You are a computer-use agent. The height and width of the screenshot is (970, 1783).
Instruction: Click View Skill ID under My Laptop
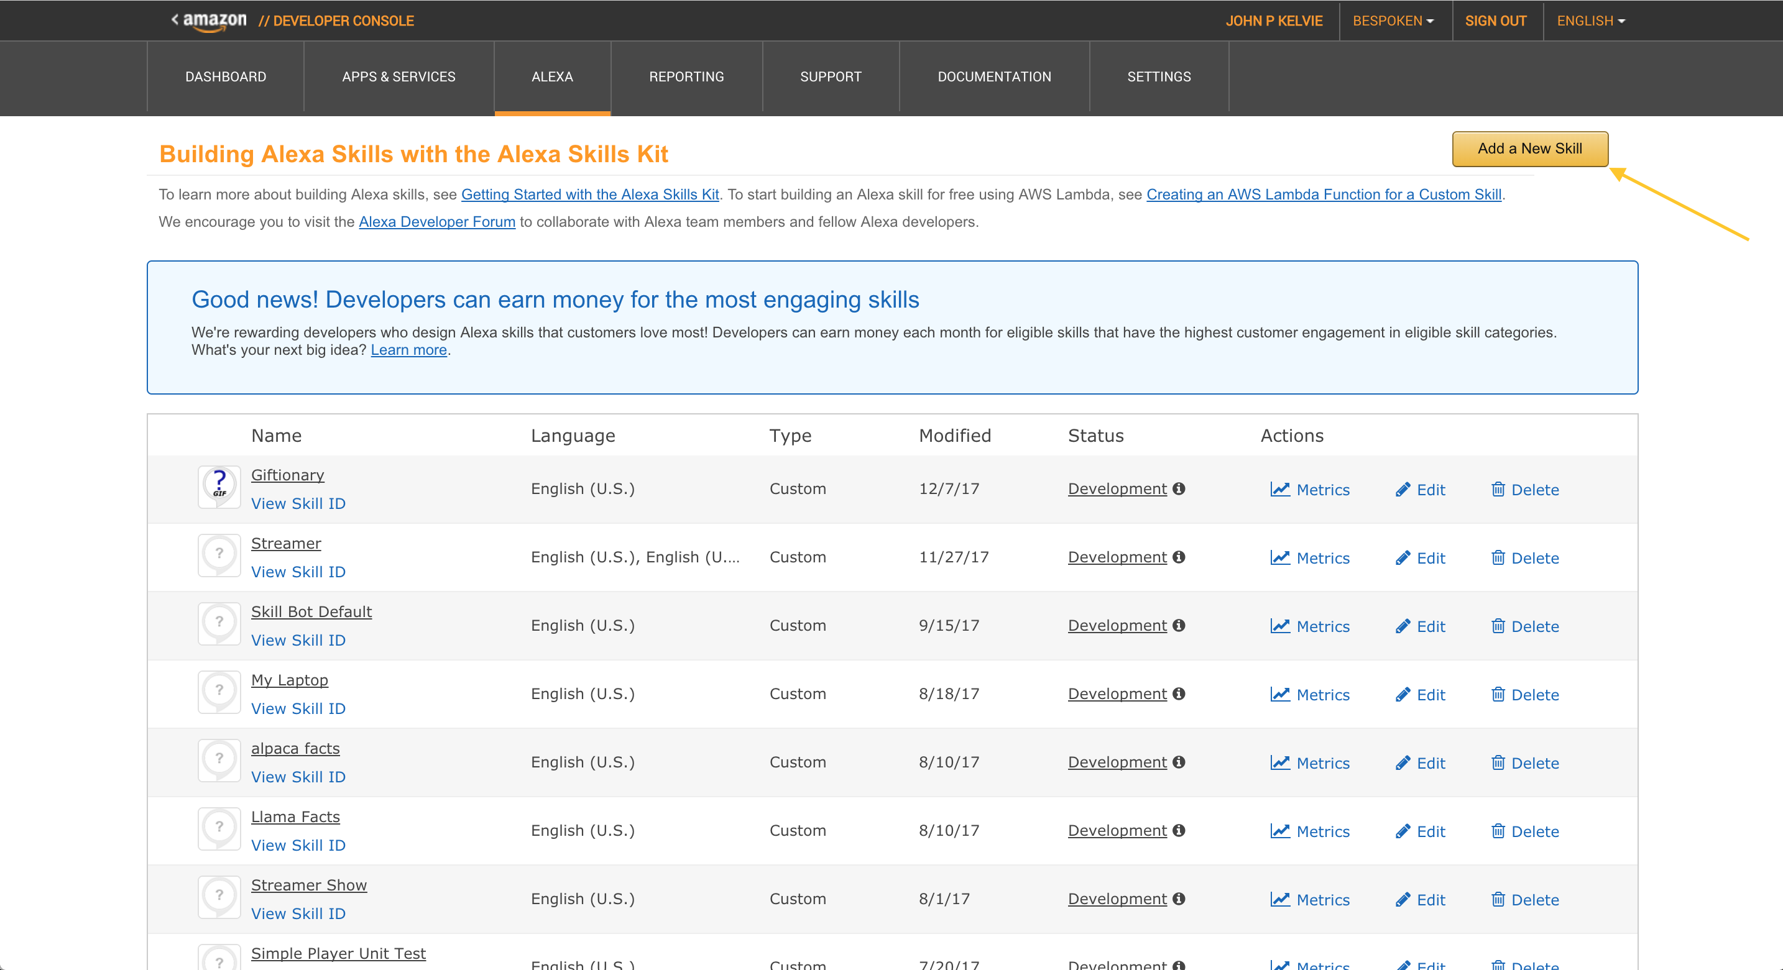[x=298, y=708]
